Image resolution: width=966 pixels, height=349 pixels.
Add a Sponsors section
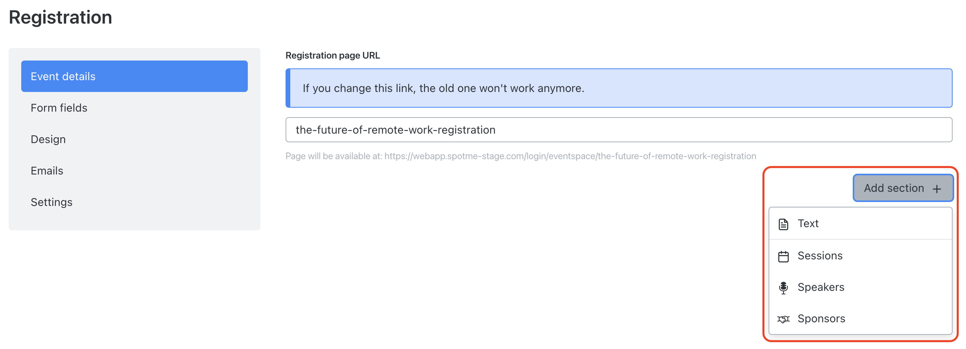point(860,319)
